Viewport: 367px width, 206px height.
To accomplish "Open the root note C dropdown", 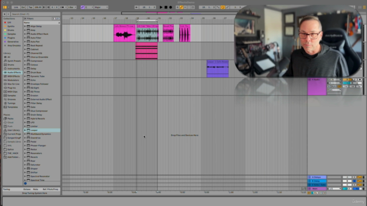I will coord(89,7).
